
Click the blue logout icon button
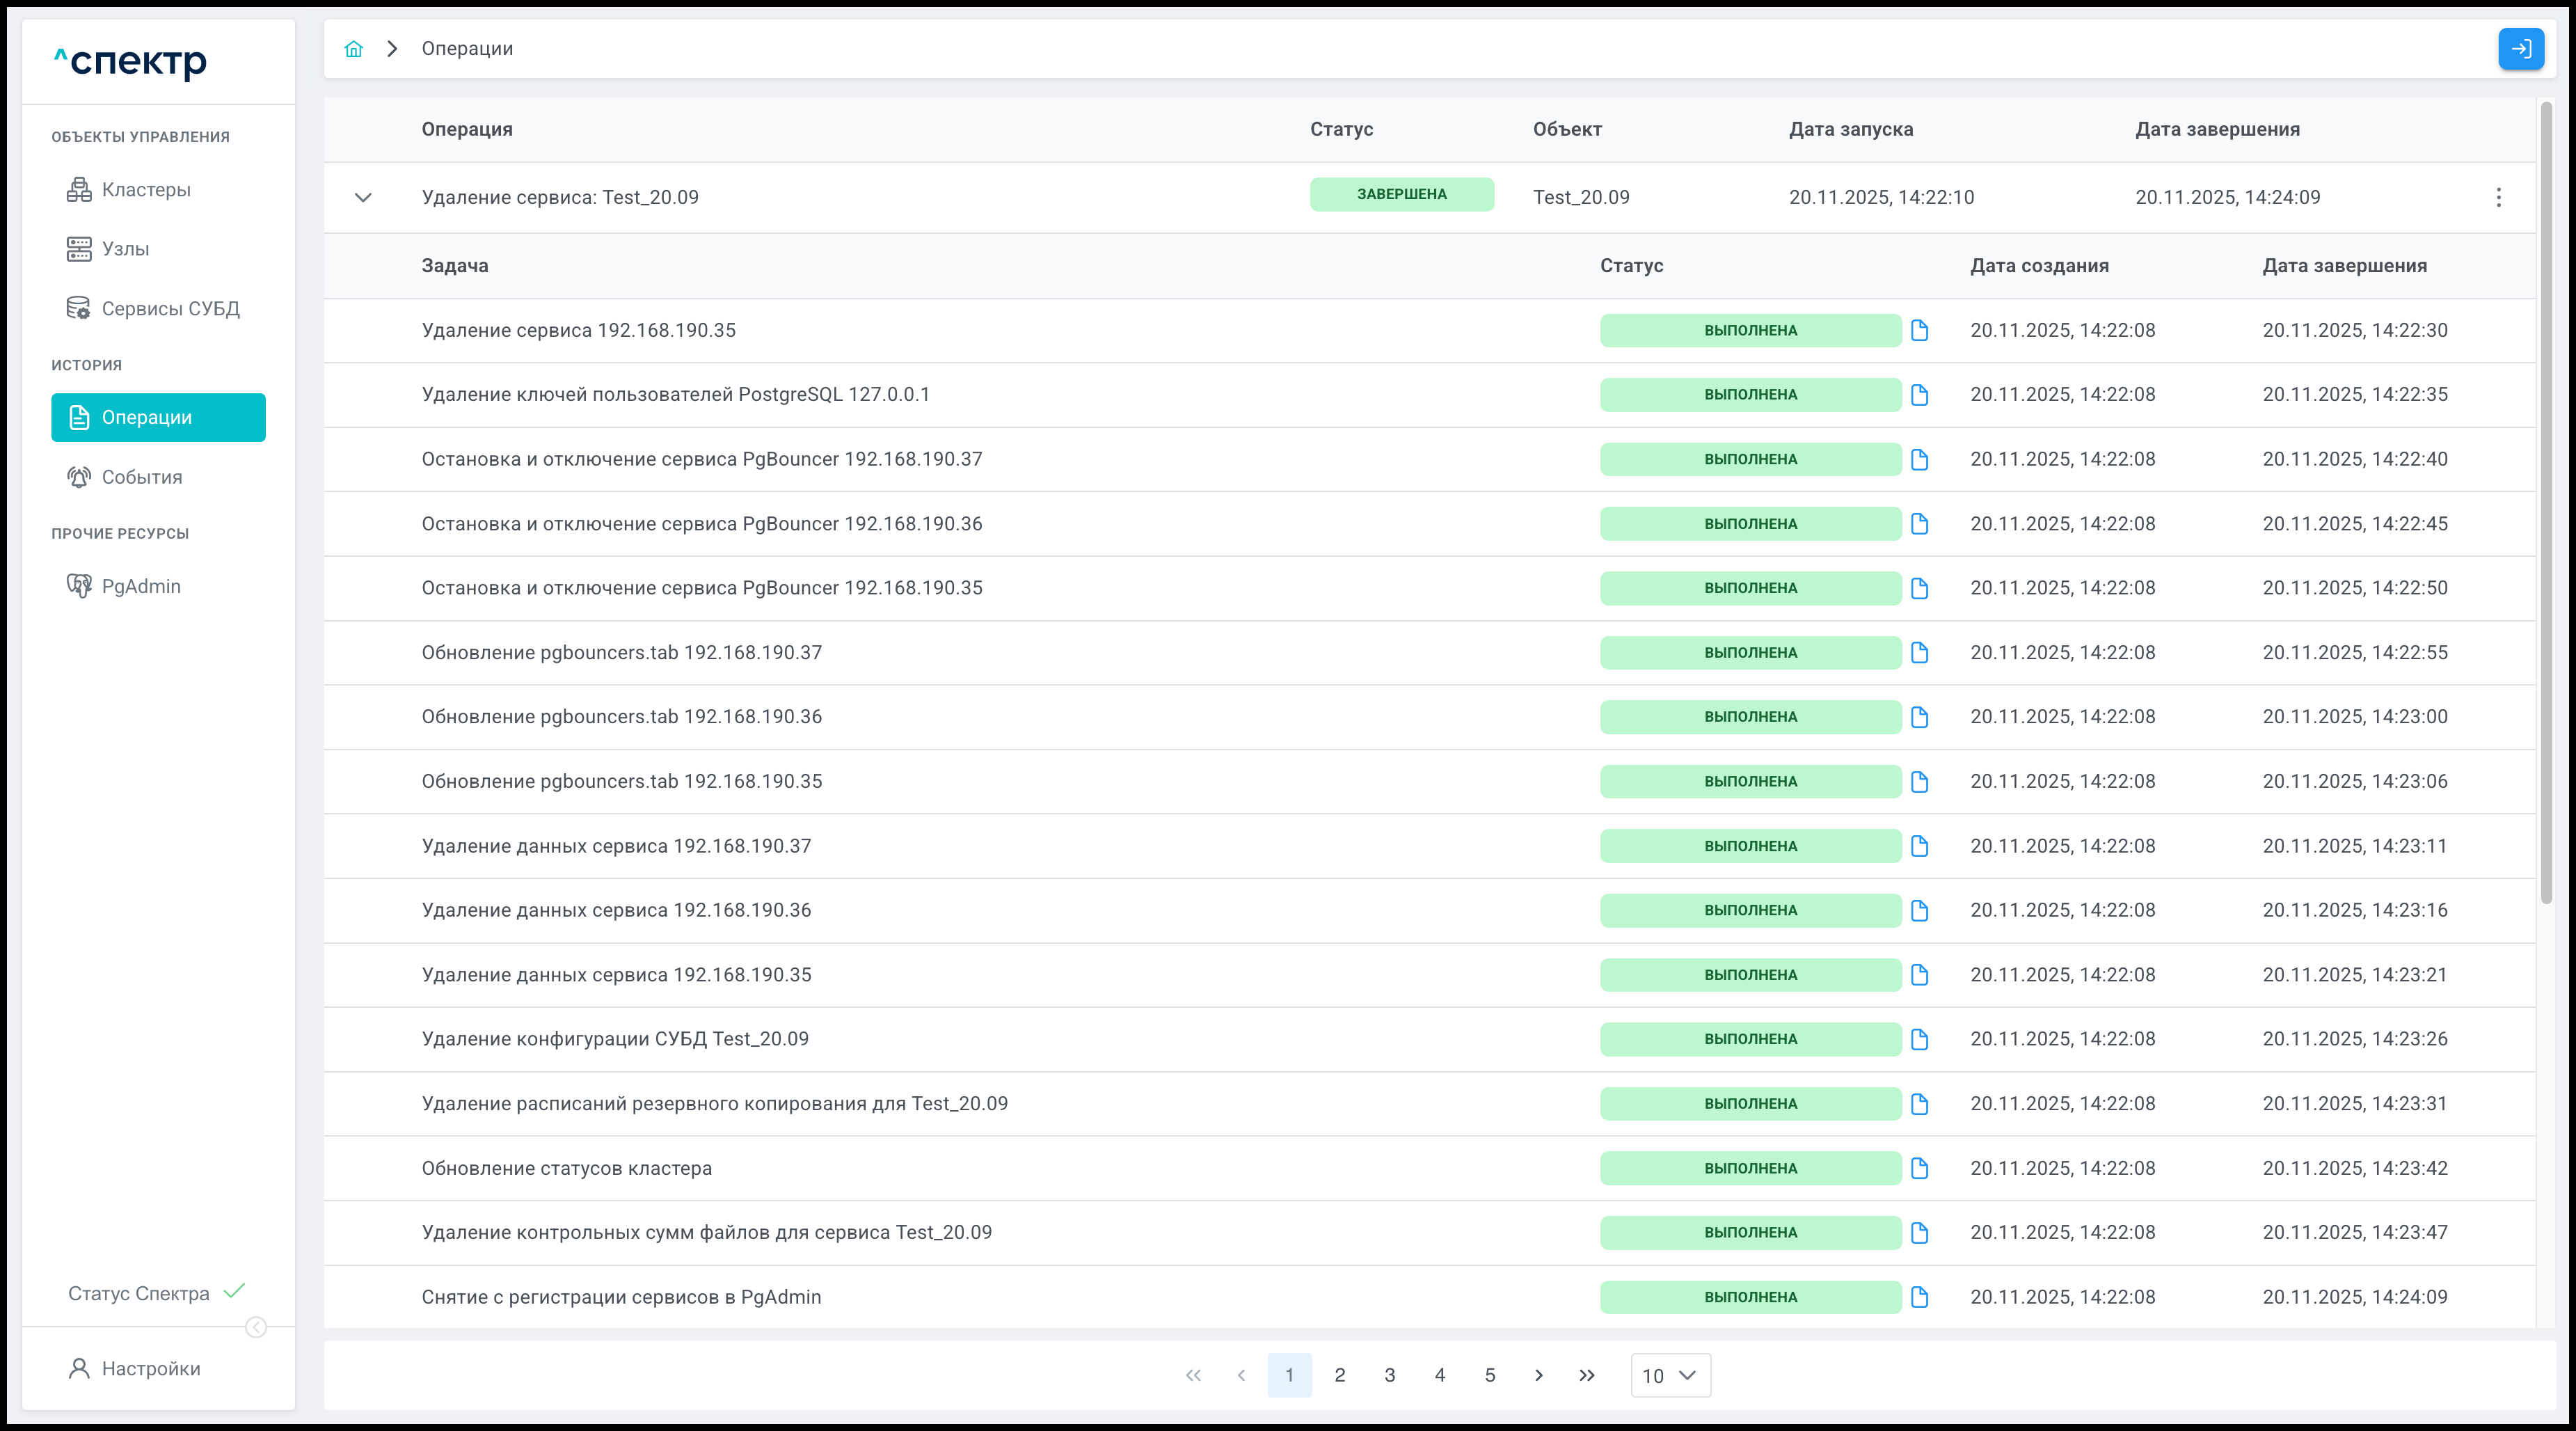2520,49
